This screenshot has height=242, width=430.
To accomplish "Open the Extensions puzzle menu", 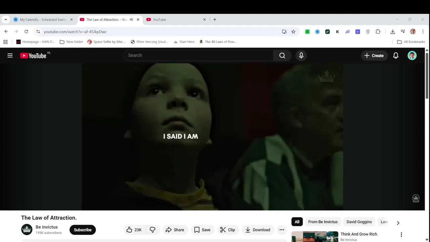I will click(378, 32).
